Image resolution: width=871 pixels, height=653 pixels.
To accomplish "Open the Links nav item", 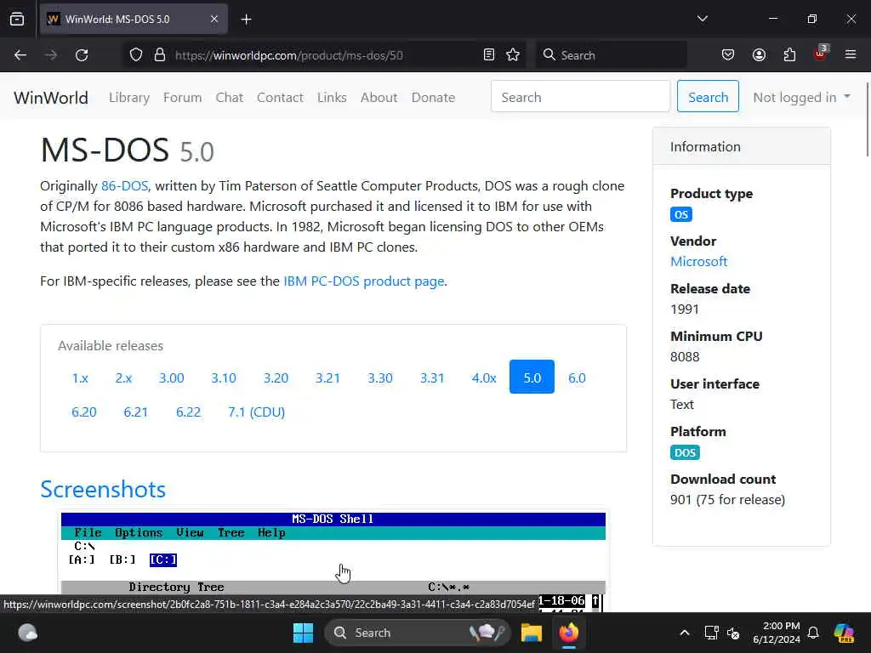I will tap(332, 97).
